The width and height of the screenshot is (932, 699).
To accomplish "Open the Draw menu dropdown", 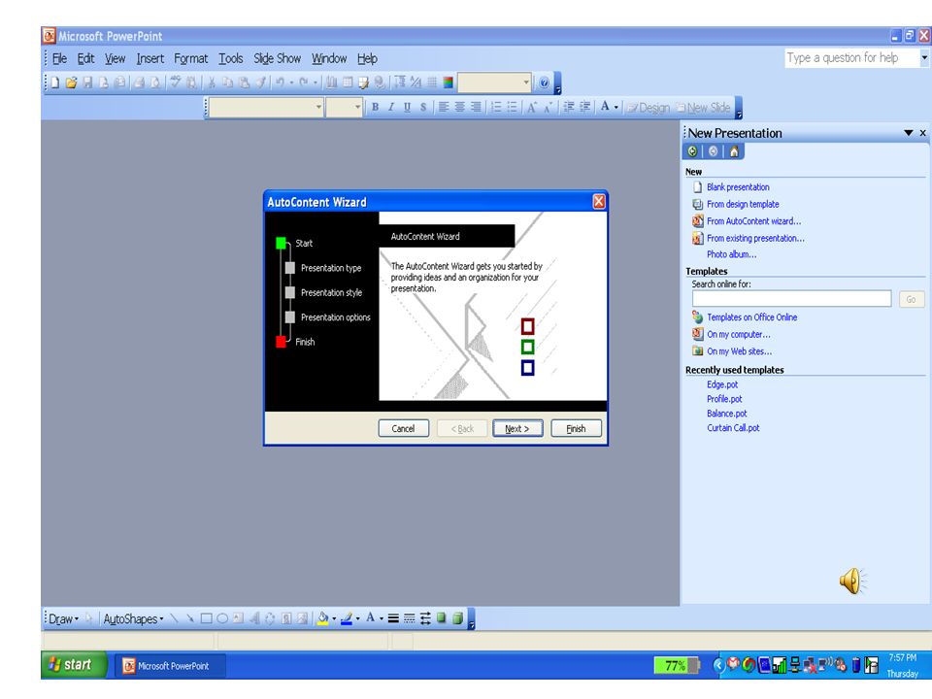I will [x=63, y=618].
